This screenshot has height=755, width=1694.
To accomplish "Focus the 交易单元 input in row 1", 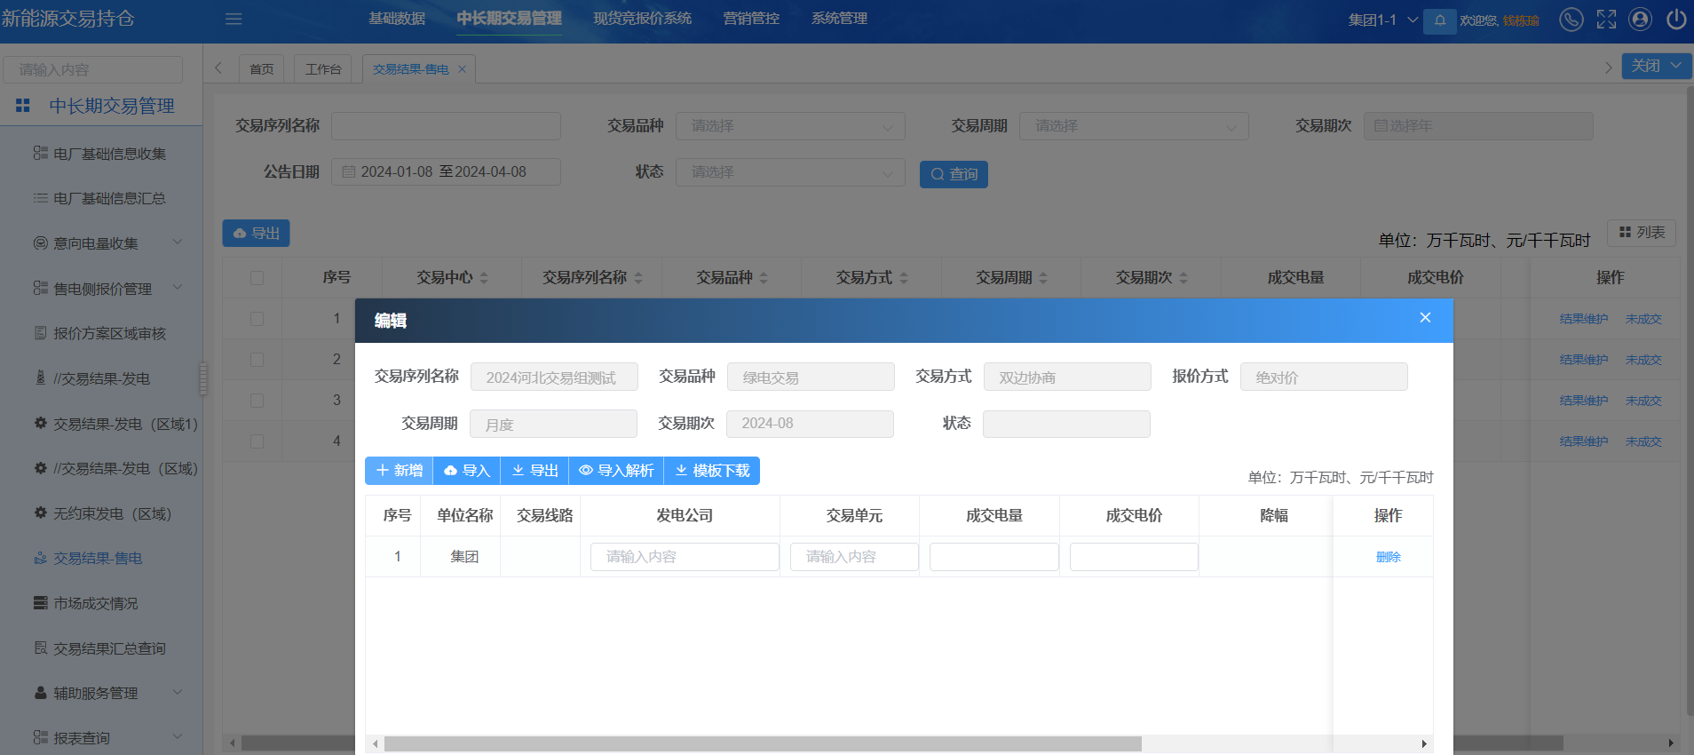I will coord(854,557).
